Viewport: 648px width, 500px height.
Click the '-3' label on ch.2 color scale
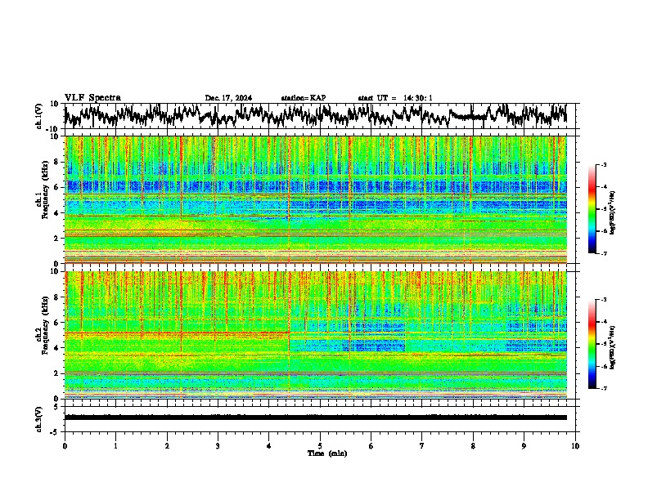click(604, 300)
